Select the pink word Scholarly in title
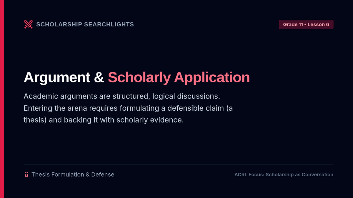 [x=139, y=77]
